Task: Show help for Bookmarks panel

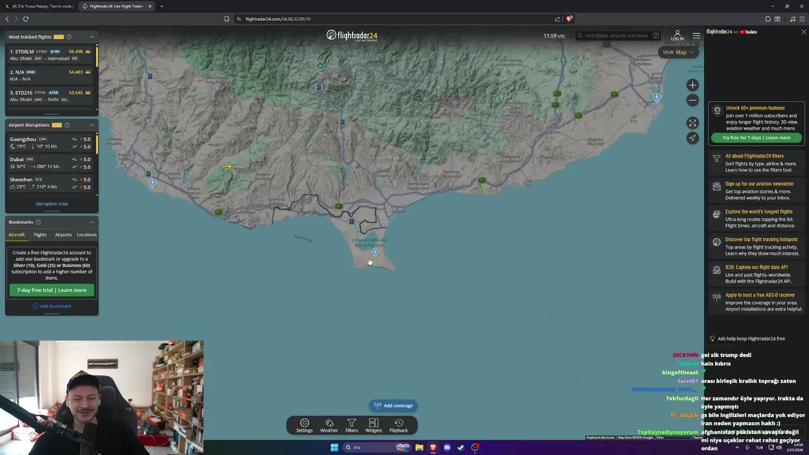Action: tap(38, 222)
